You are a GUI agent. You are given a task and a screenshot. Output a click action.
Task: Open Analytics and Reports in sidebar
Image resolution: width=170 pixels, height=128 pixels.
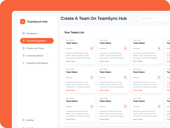(x=35, y=63)
